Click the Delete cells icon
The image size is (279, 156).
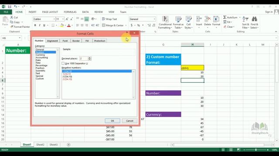[208, 19]
